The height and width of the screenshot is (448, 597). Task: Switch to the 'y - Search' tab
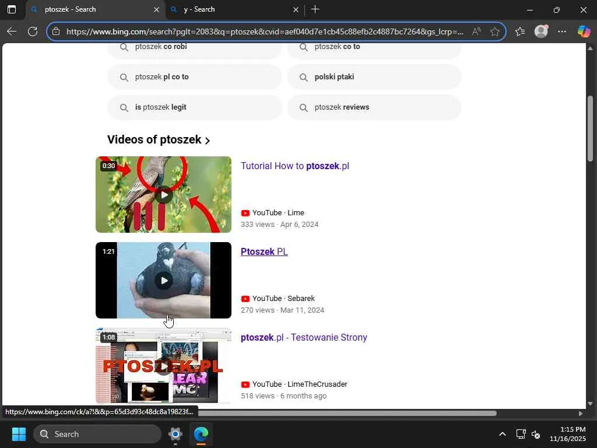pyautogui.click(x=235, y=9)
